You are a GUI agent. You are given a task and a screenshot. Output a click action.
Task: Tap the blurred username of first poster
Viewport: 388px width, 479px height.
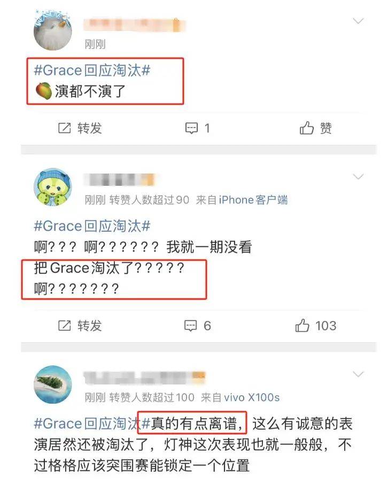(135, 25)
